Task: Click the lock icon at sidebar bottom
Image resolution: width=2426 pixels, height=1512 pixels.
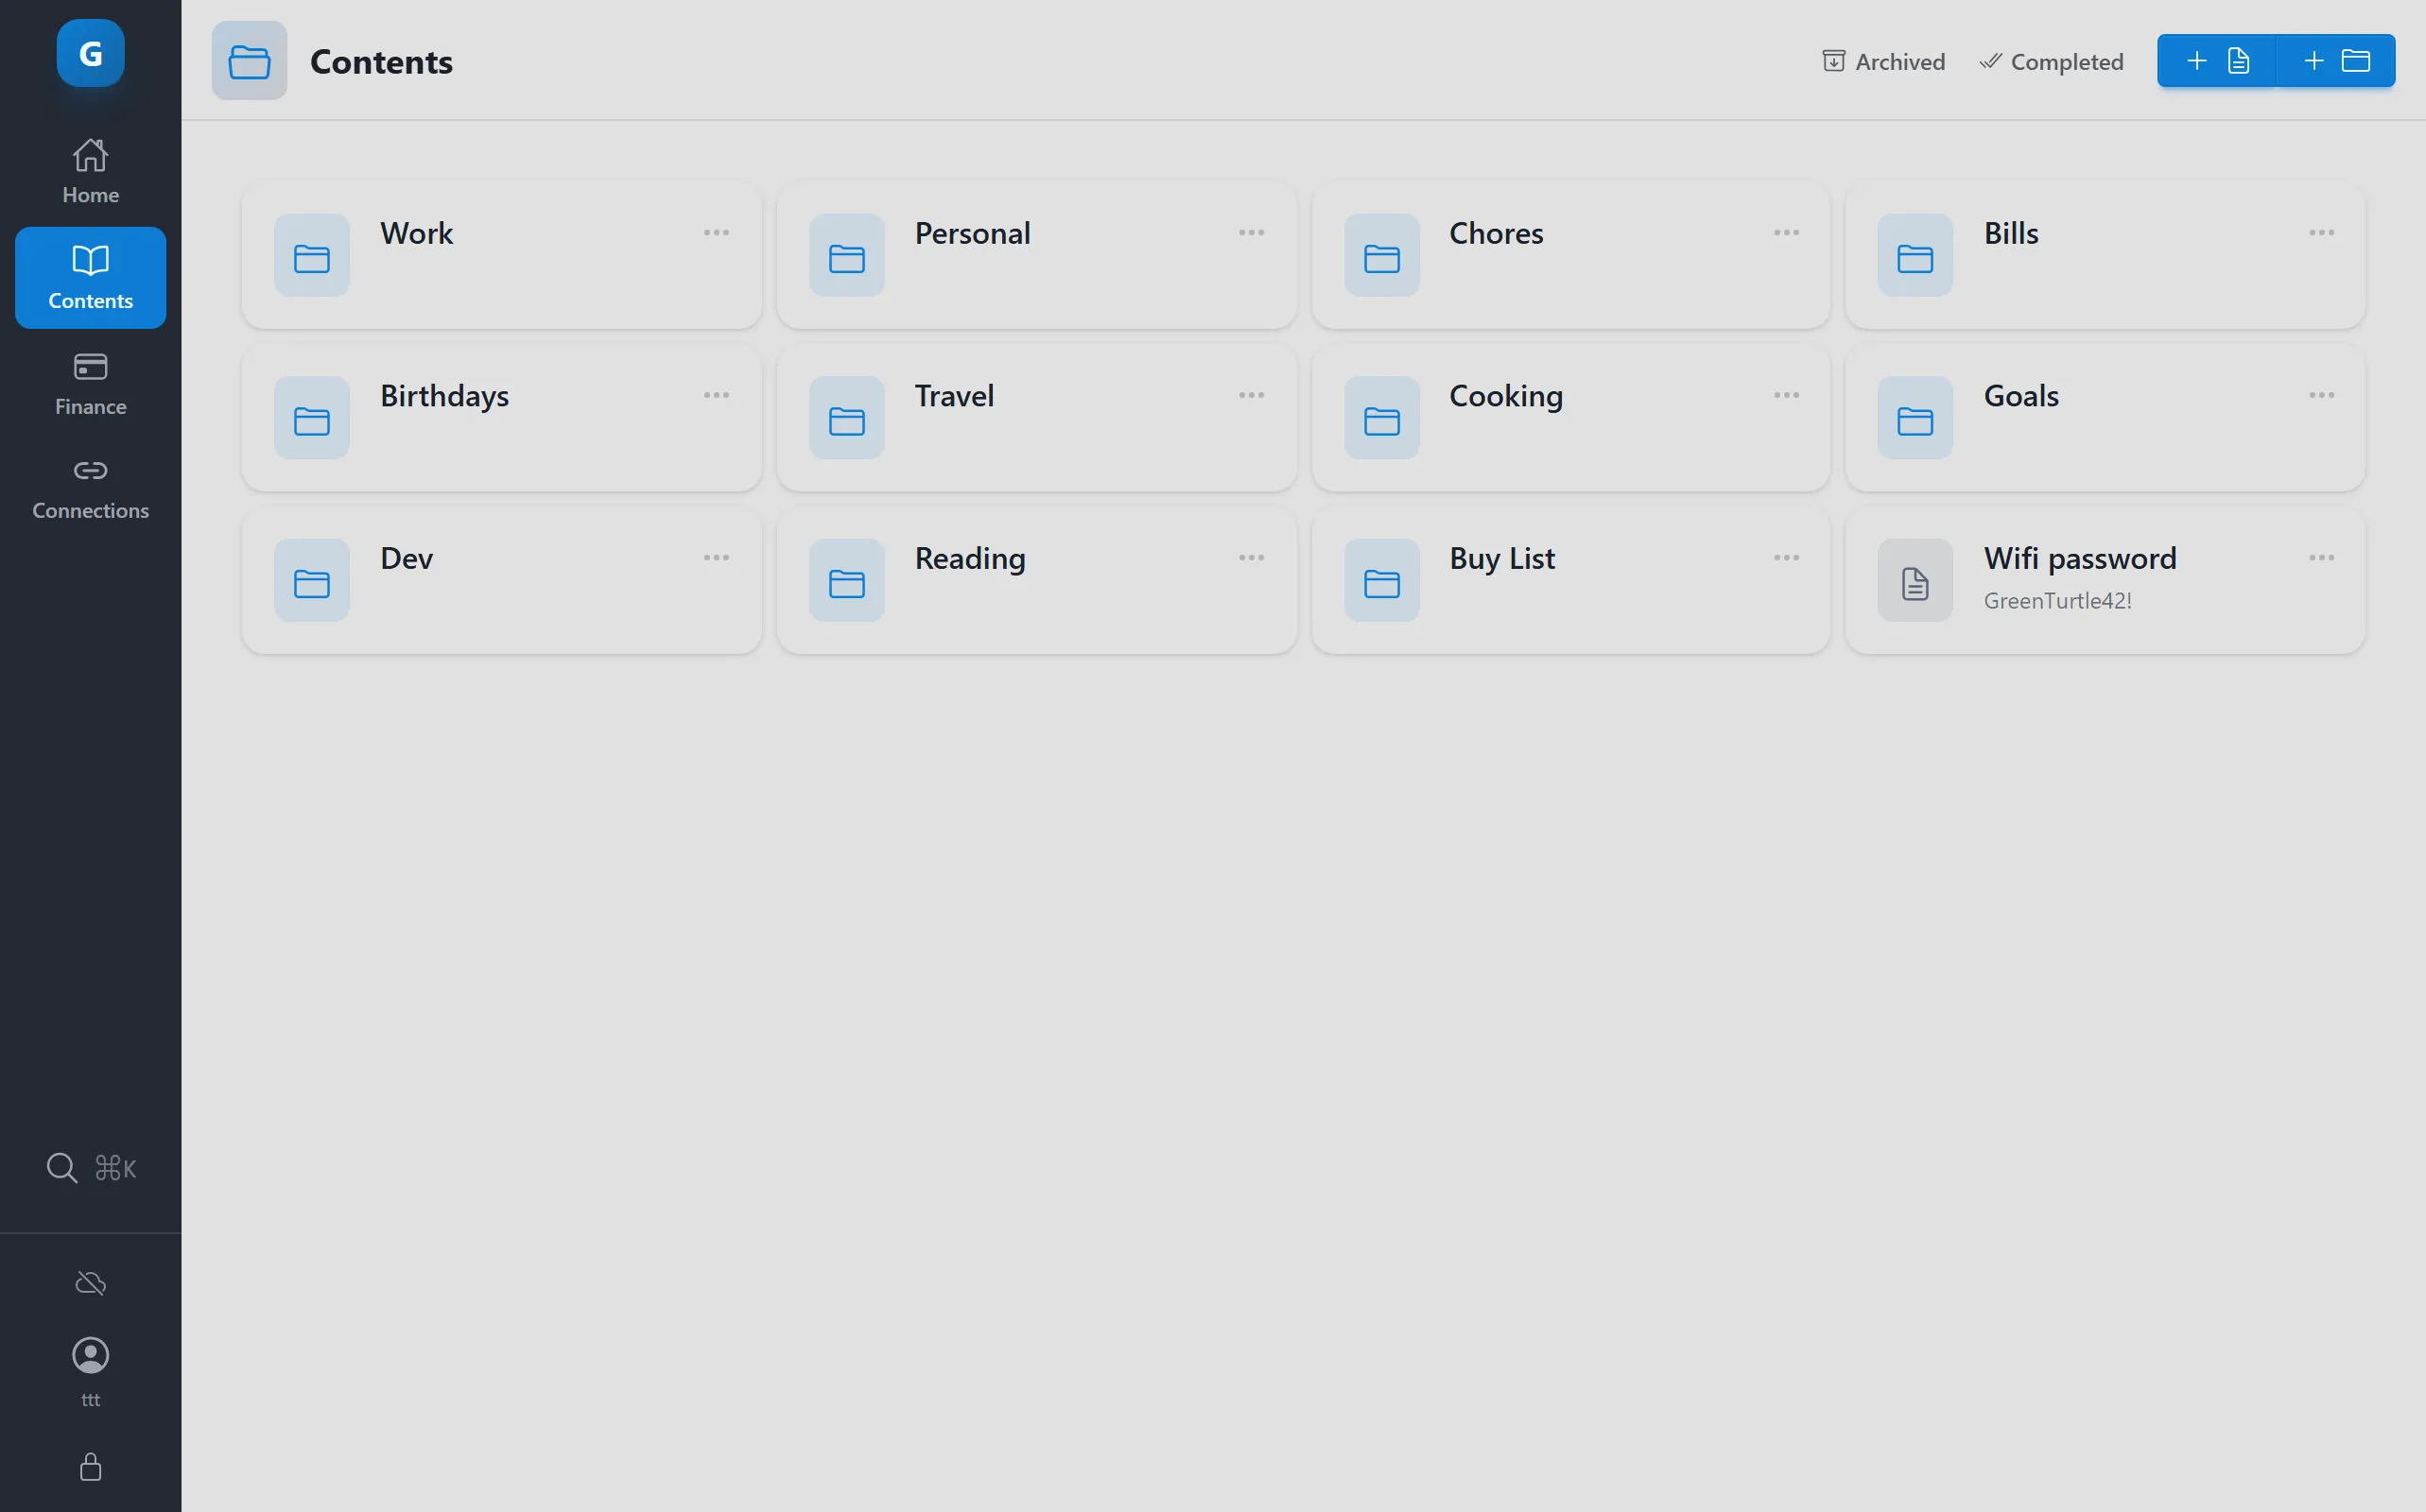Action: coord(90,1467)
